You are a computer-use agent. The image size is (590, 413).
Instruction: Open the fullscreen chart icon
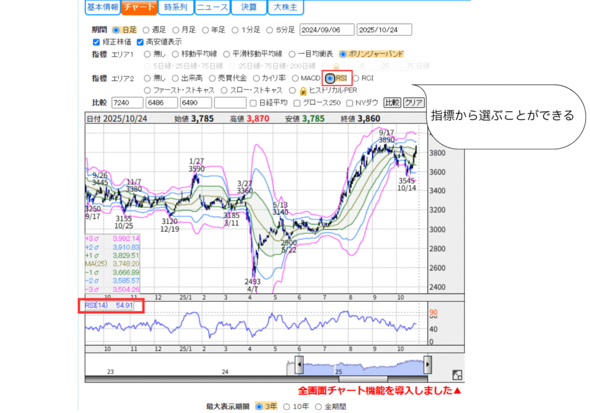[456, 375]
